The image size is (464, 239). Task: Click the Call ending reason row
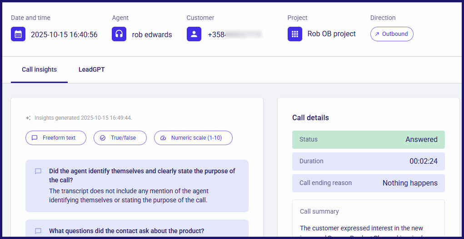(369, 183)
